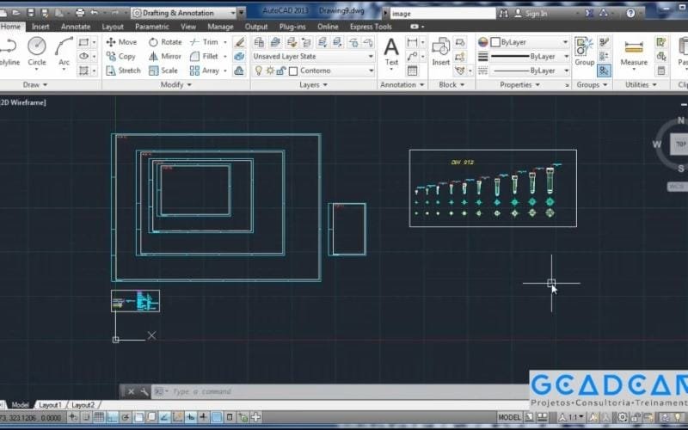Click the Measure utility
This screenshot has width=688, height=430.
(x=634, y=52)
